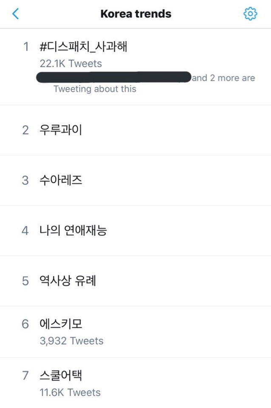The image size is (271, 408).
Task: Click the 22.1K Tweets count
Action: click(71, 63)
